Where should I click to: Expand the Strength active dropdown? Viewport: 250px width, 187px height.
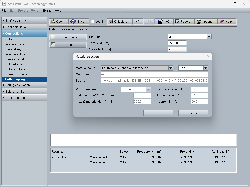click(x=209, y=37)
